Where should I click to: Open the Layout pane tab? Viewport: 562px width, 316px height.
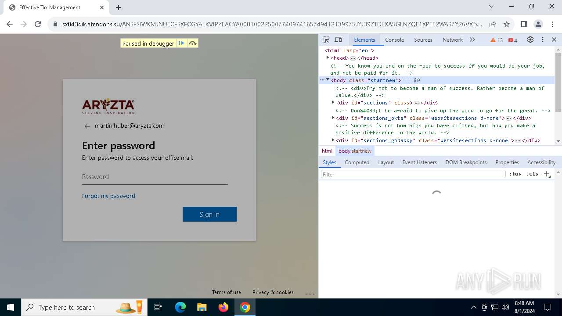tap(386, 162)
